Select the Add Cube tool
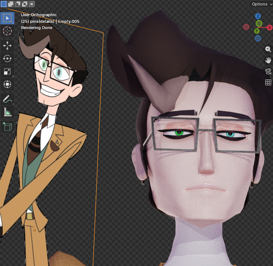The width and height of the screenshot is (273, 266). tap(7, 127)
